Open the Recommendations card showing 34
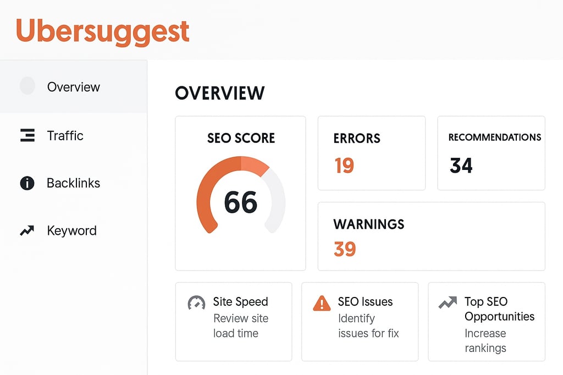Screen dimensions: 563x375 (491, 153)
